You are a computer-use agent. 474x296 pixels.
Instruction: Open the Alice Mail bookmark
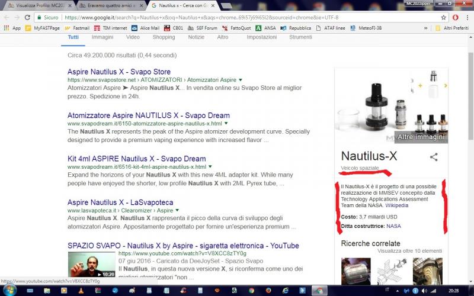(x=145, y=28)
